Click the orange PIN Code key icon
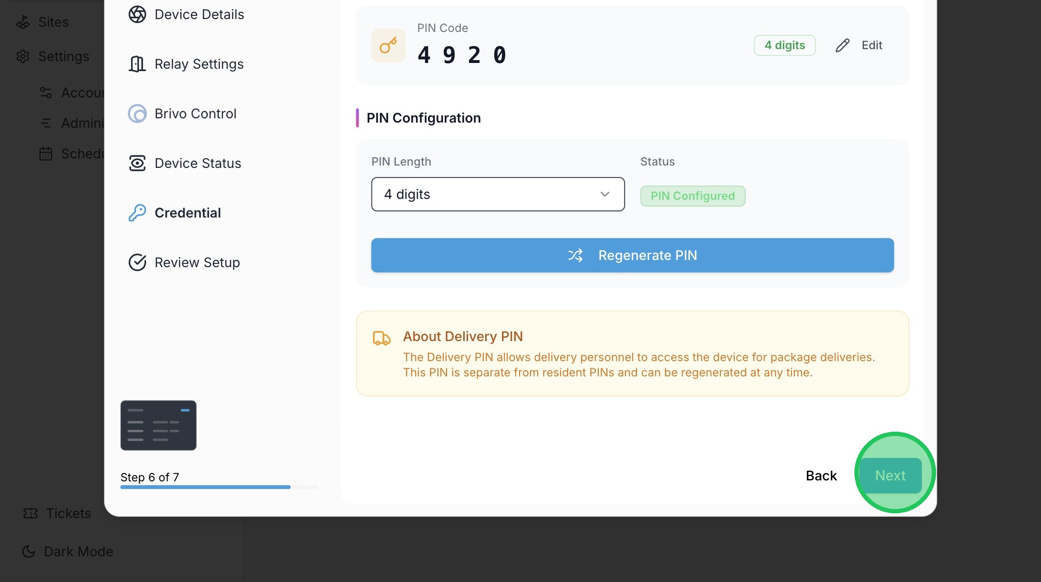The image size is (1041, 582). (388, 45)
